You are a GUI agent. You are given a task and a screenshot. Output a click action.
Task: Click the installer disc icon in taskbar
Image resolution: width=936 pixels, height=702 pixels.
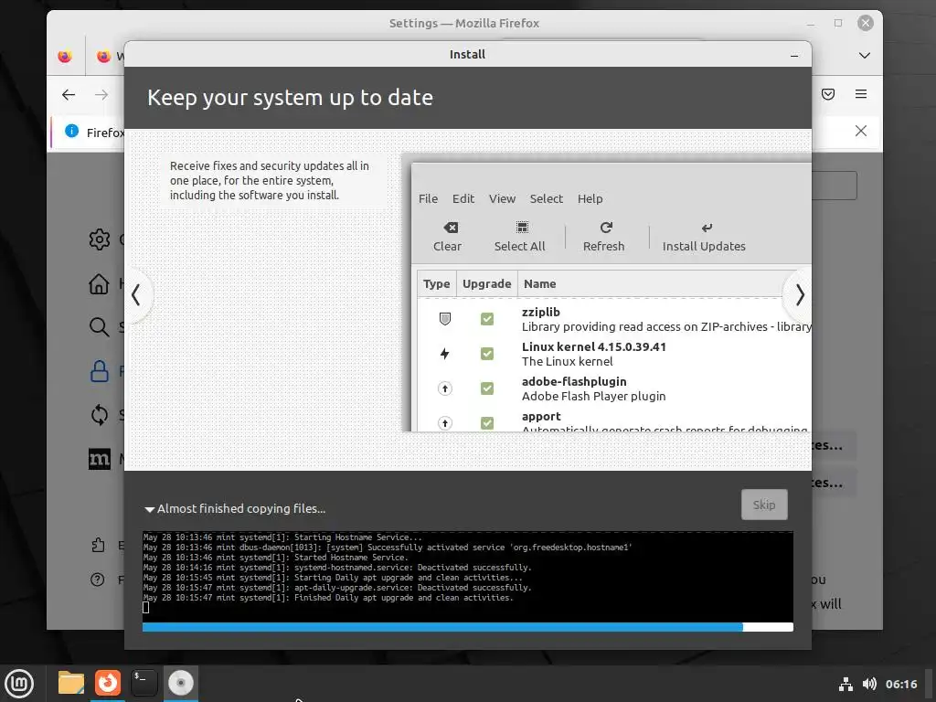[180, 683]
